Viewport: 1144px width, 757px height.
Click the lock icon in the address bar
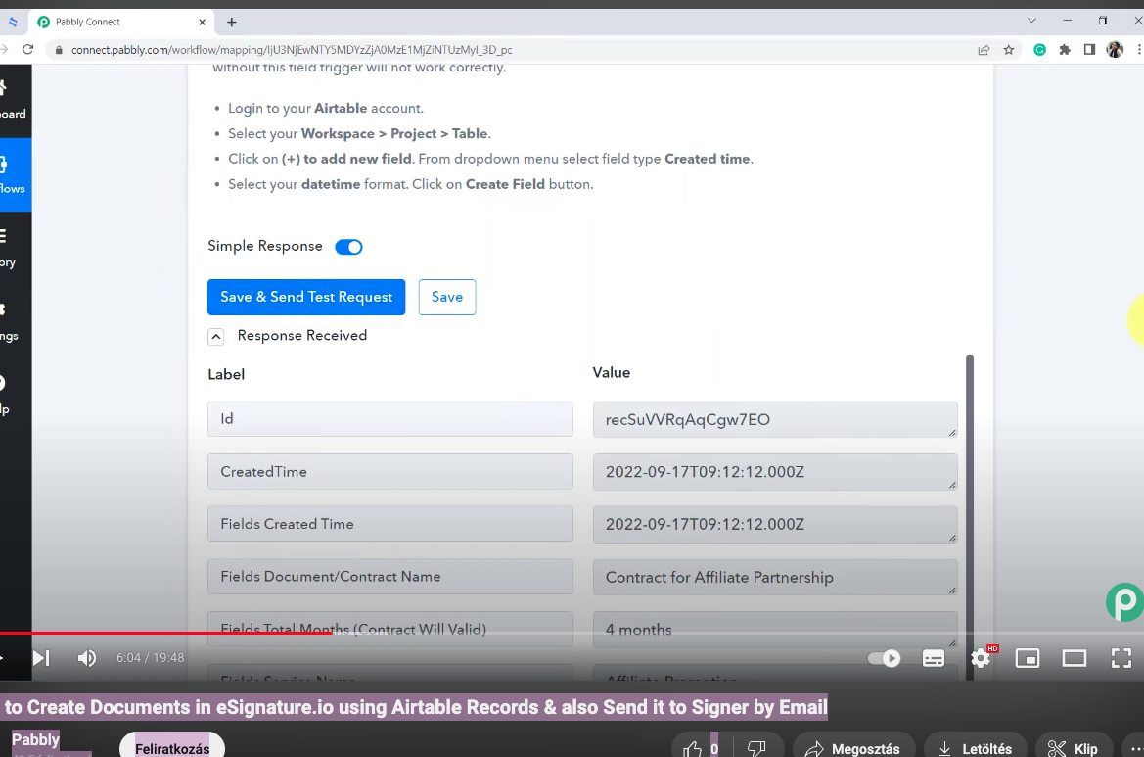click(x=59, y=50)
